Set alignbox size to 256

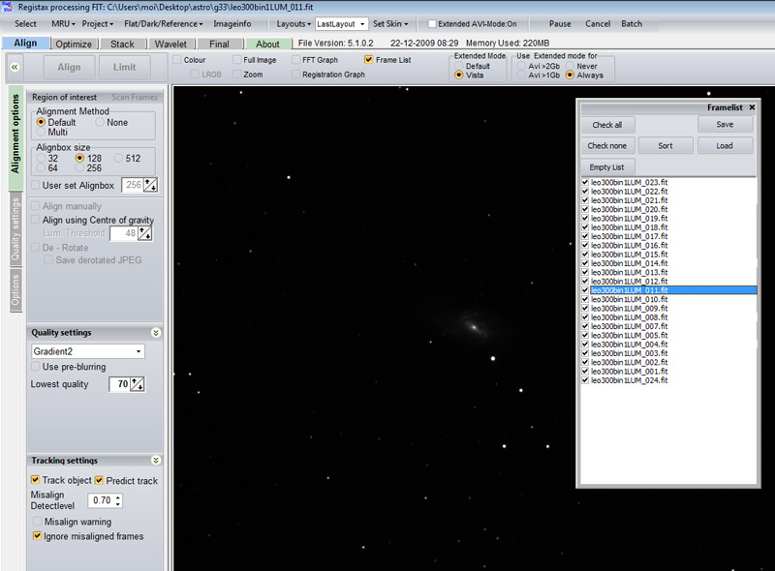[79, 168]
